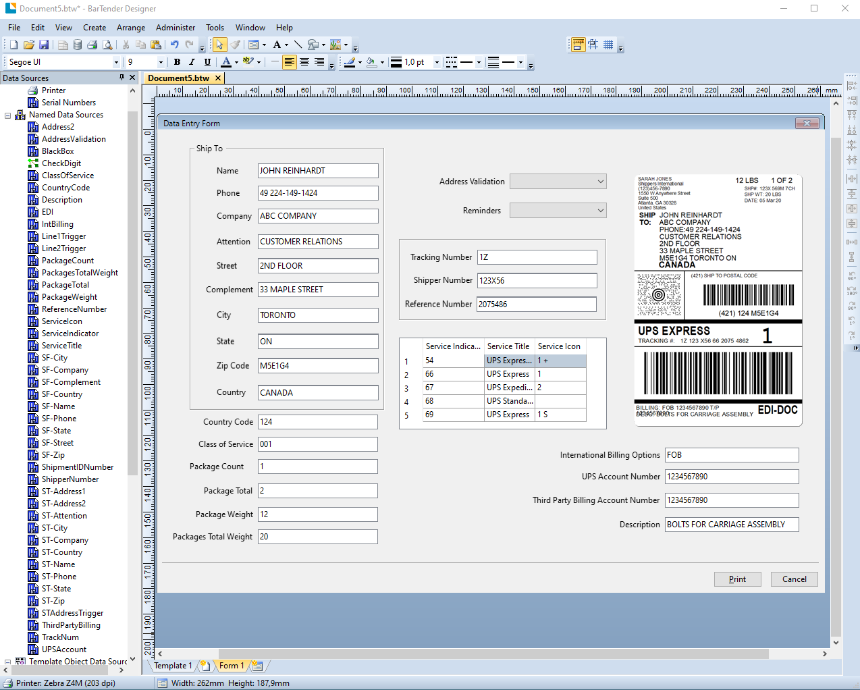Open the Create menu
The width and height of the screenshot is (860, 690).
95,28
